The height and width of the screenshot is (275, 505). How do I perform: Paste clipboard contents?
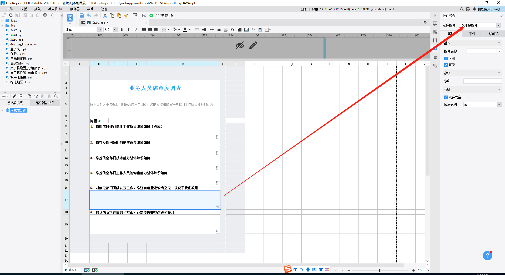[x=119, y=15]
